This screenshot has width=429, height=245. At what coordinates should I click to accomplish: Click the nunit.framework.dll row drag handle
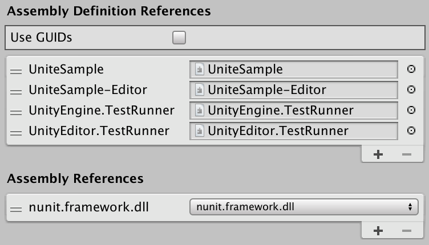point(16,209)
